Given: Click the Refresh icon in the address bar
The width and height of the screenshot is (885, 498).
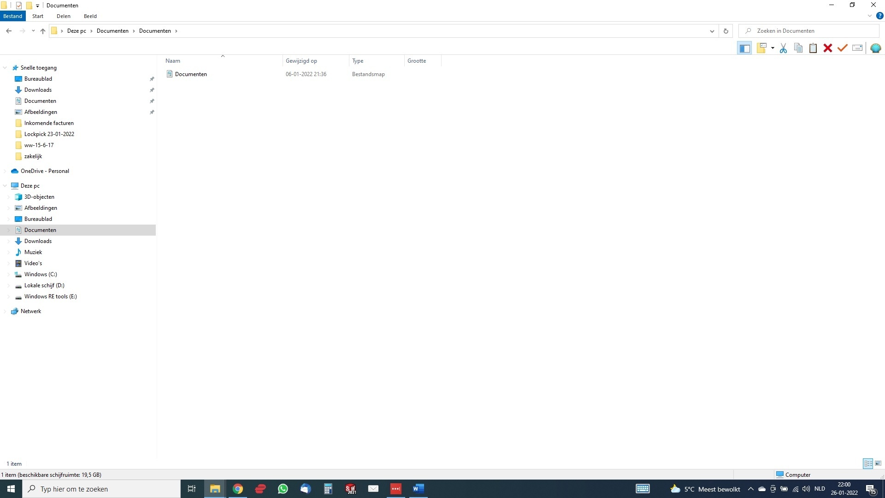Looking at the screenshot, I should [726, 30].
